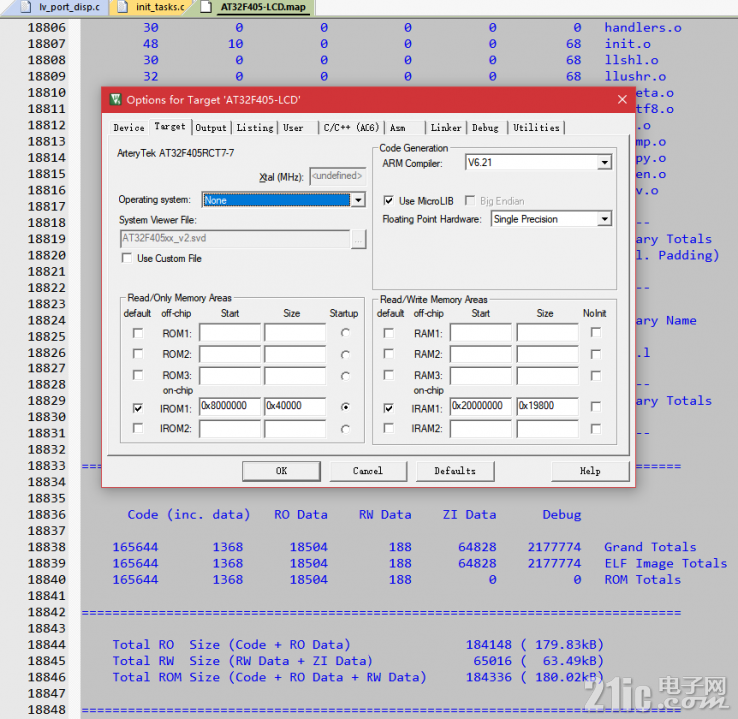The width and height of the screenshot is (738, 719).
Task: Check the ROM1 default checkbox
Action: tap(138, 333)
